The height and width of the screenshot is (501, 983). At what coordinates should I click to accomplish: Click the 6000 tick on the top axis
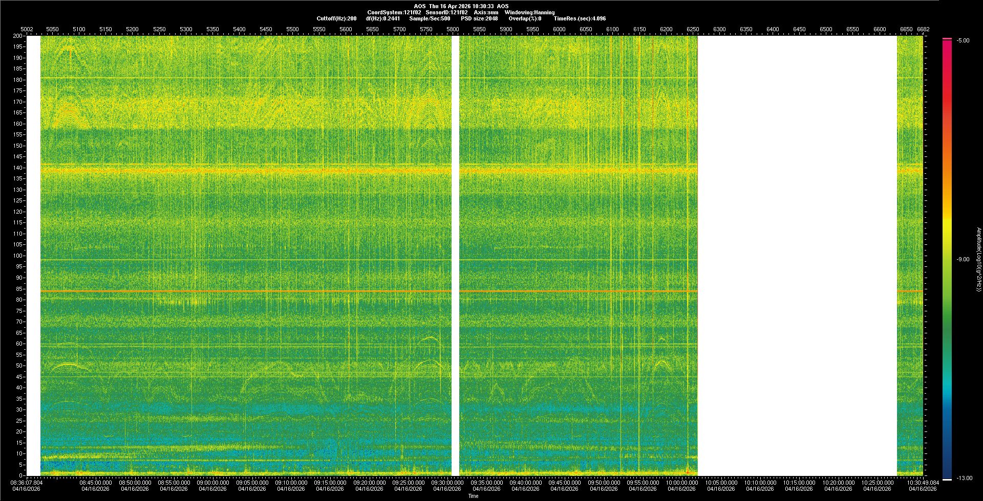pos(559,29)
